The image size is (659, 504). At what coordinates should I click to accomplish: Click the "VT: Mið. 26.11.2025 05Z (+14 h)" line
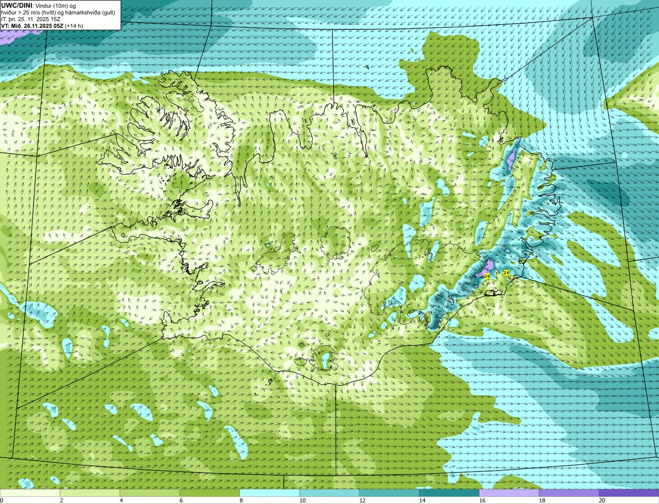click(42, 26)
